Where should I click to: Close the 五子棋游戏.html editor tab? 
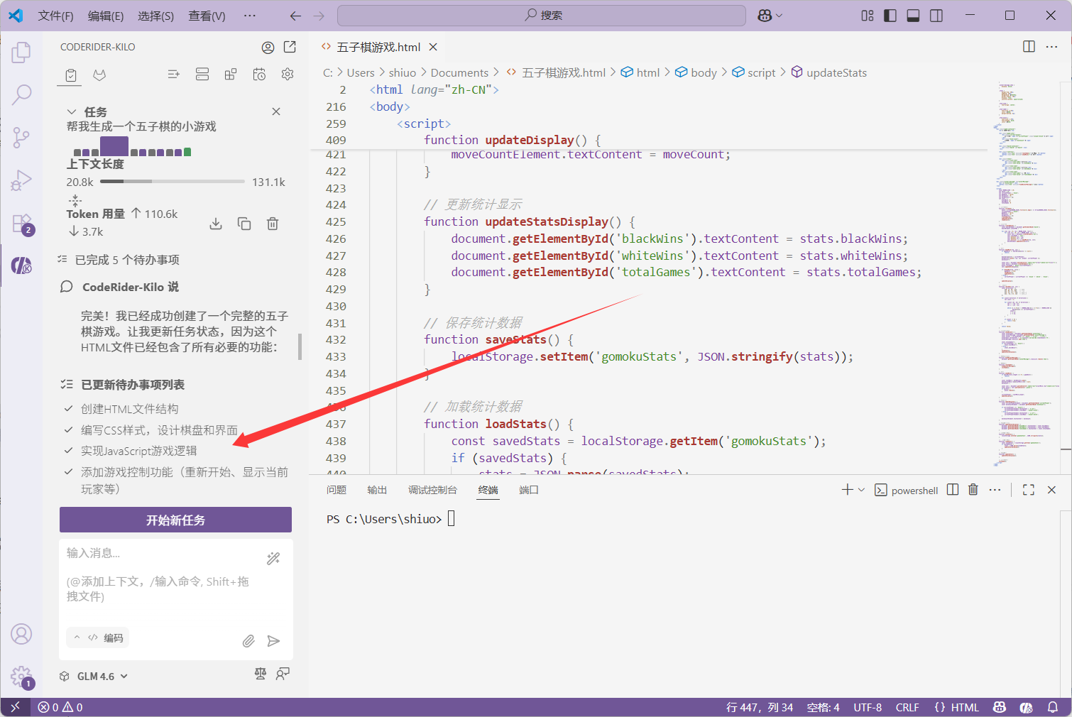click(433, 47)
